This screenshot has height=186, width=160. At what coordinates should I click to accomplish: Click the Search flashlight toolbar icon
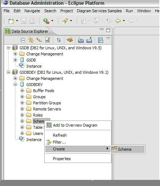pos(65,21)
